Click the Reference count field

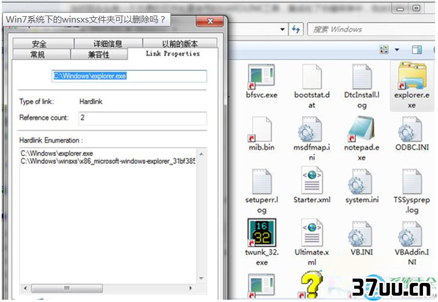143,118
